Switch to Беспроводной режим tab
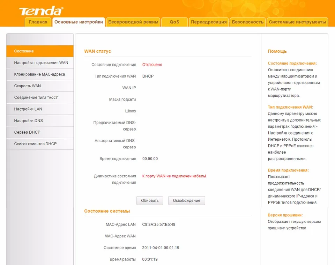The height and width of the screenshot is (265, 335). [133, 22]
